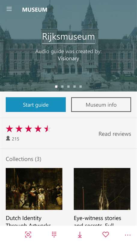137x244 pixels.
Task: Tap the red star rating
Action: coord(29,129)
